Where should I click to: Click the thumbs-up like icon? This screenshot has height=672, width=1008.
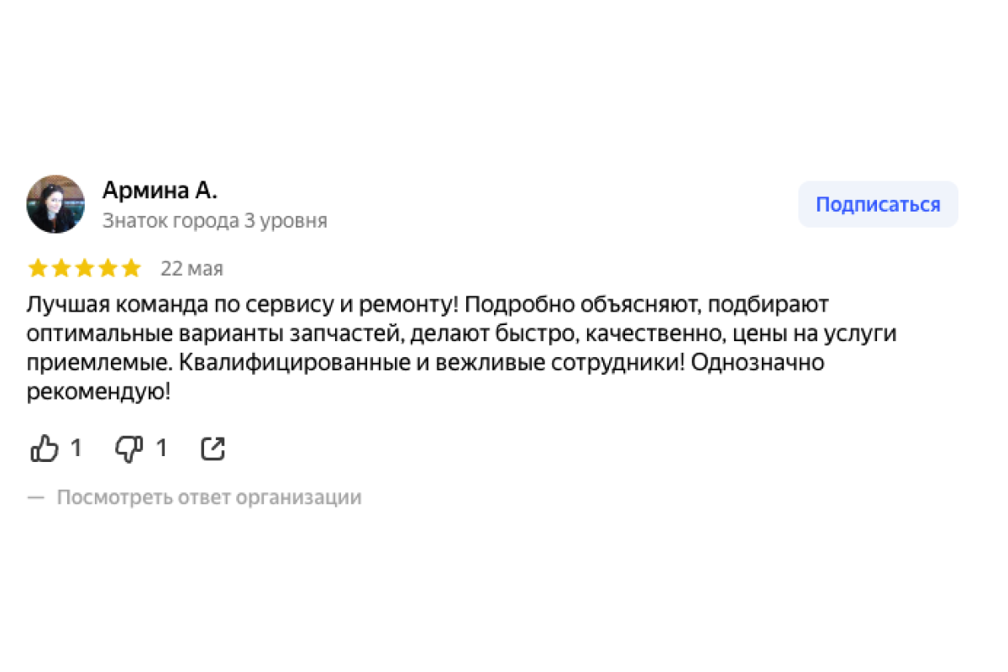tap(44, 449)
